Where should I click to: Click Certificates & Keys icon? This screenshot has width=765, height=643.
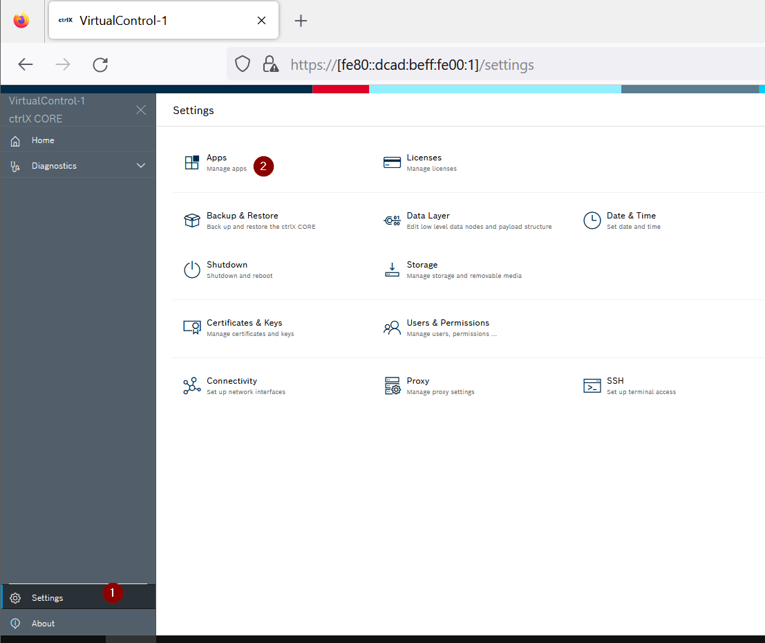pos(191,327)
